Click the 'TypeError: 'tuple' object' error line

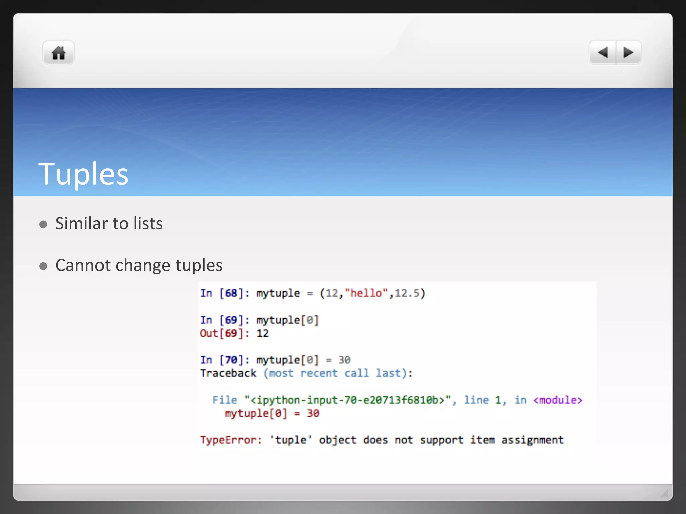[x=382, y=440]
